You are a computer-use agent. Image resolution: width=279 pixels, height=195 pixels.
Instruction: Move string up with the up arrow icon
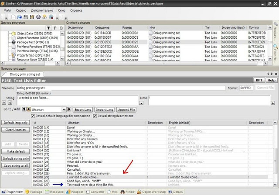click(4, 103)
